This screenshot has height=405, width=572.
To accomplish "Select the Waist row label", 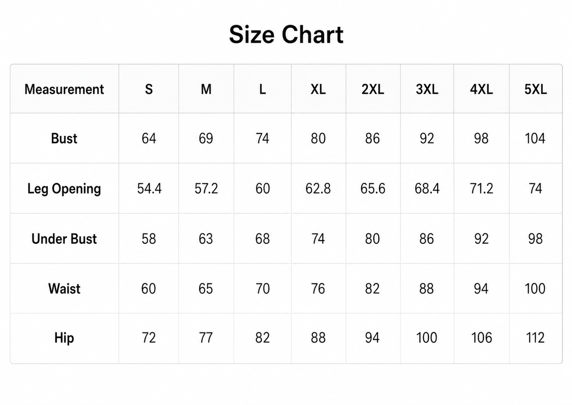I will coord(64,289).
